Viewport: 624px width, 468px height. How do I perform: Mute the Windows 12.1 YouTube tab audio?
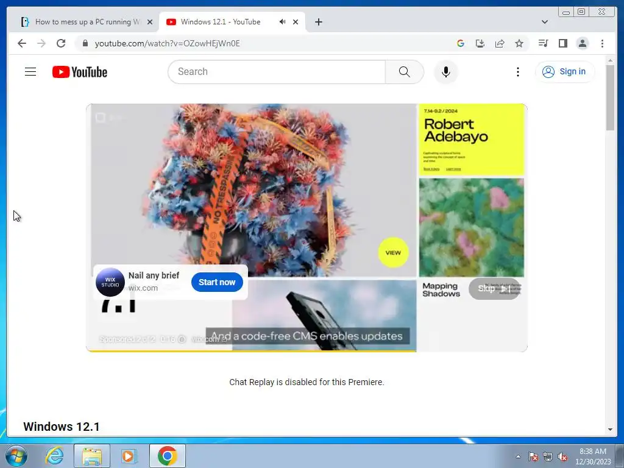[283, 22]
